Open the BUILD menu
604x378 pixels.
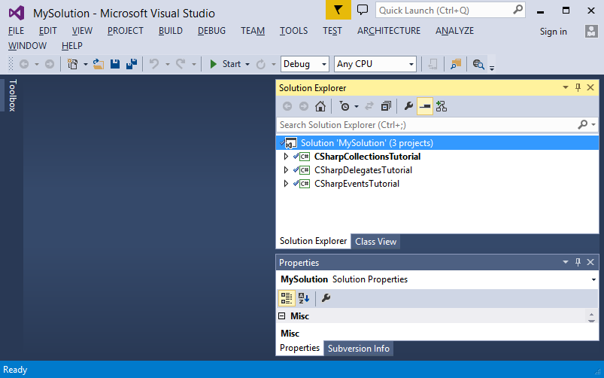(x=171, y=31)
